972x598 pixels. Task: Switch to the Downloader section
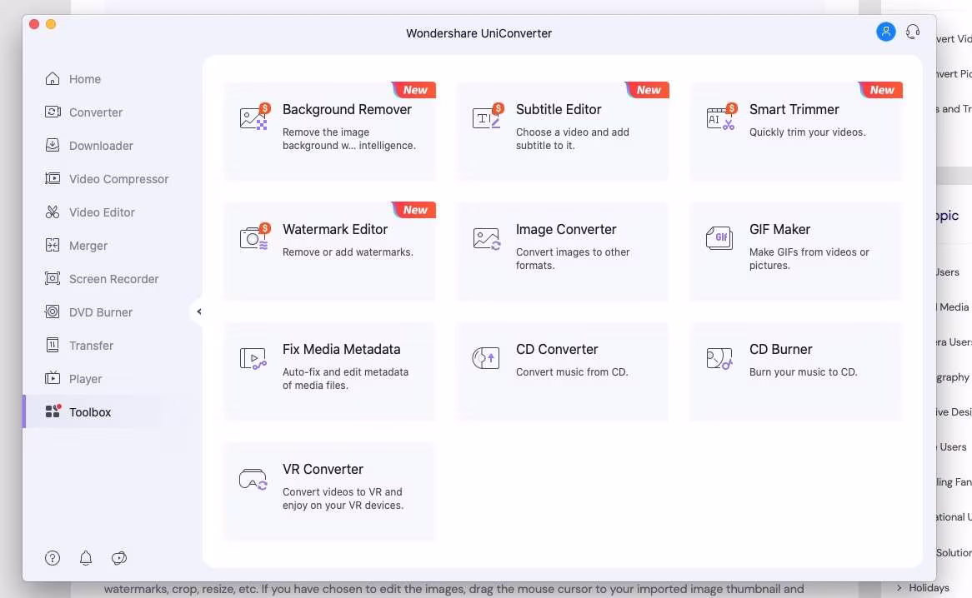point(101,146)
